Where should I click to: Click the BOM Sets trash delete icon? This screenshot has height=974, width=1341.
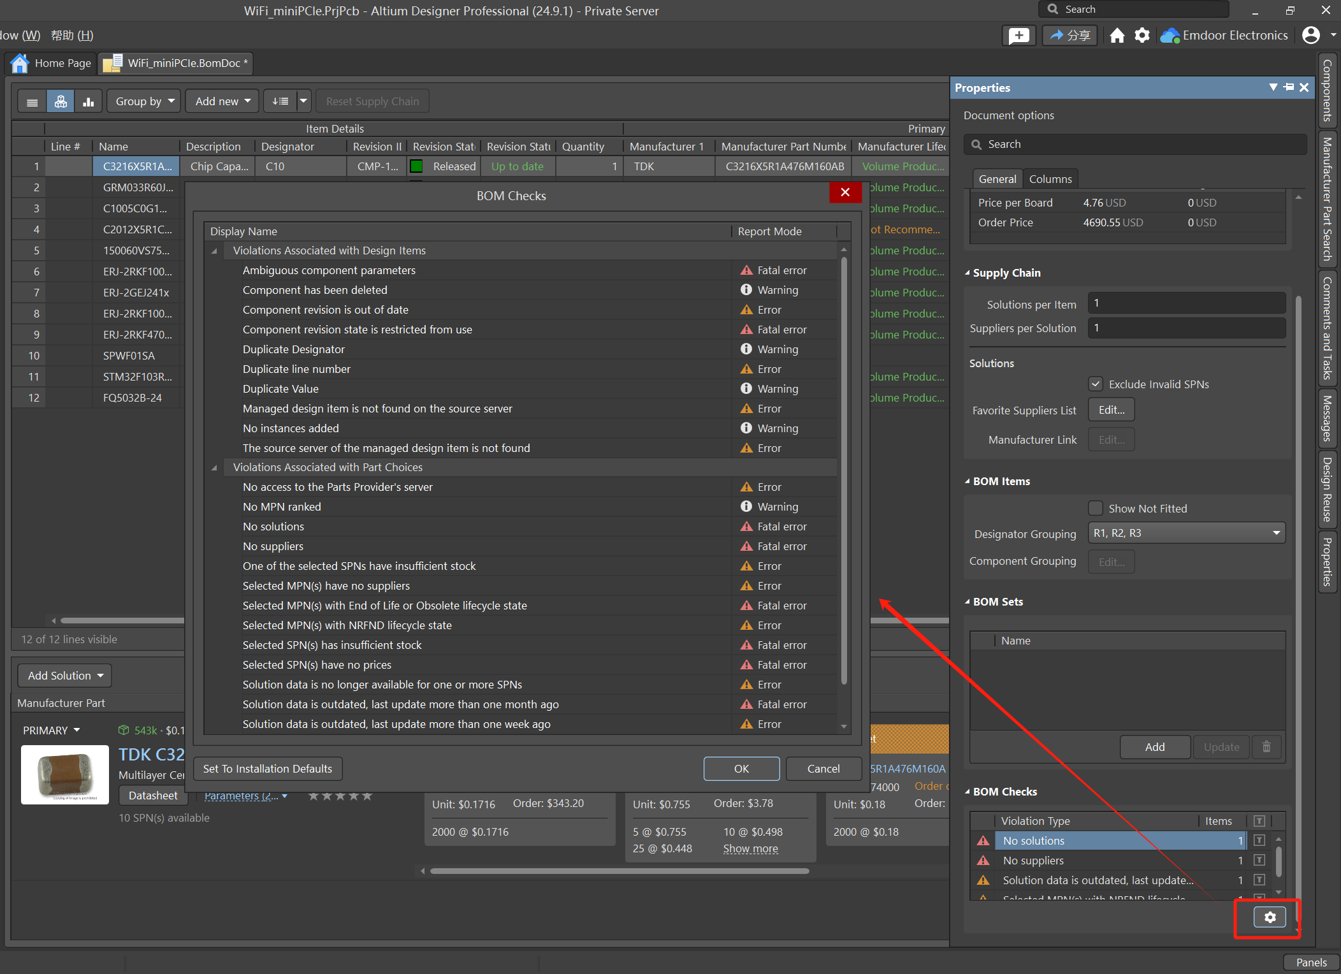pos(1266,746)
